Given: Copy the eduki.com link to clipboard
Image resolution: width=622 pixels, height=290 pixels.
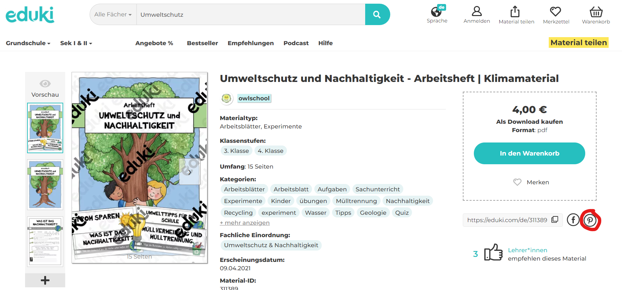Looking at the screenshot, I should [x=555, y=219].
